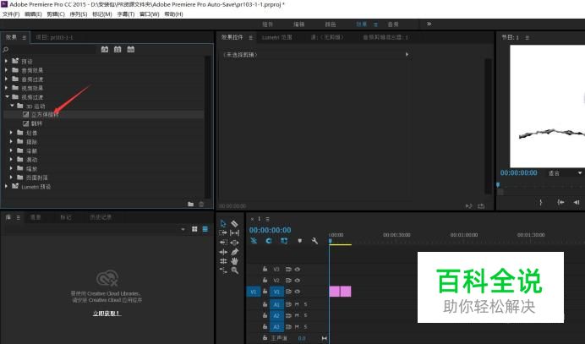Open the 窗口(W) menu

point(150,14)
